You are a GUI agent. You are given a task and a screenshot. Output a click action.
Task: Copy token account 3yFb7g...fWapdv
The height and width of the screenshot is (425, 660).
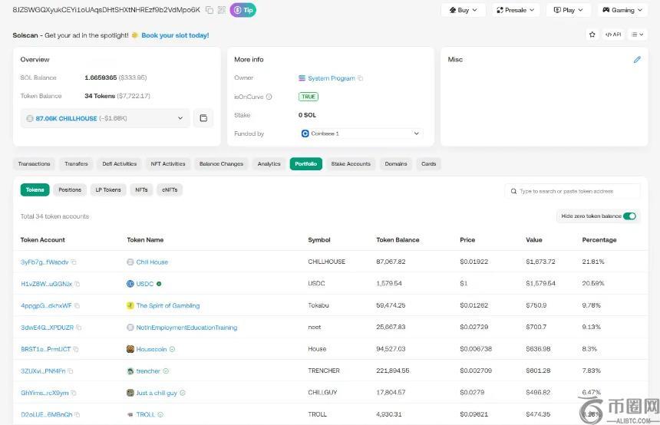pyautogui.click(x=74, y=262)
